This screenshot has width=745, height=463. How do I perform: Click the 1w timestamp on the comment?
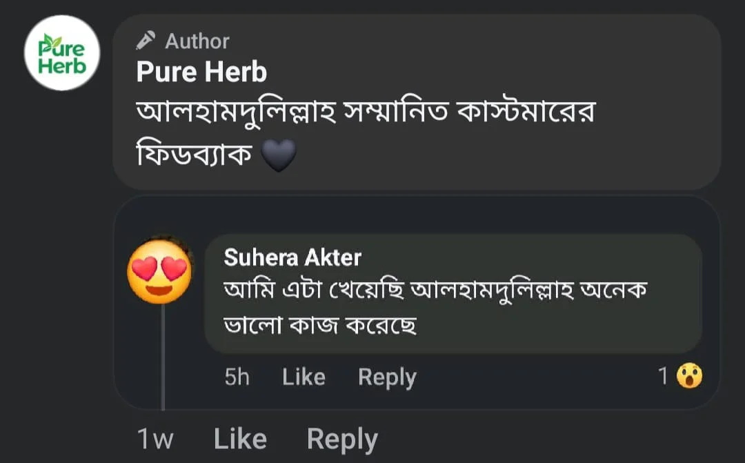click(155, 440)
